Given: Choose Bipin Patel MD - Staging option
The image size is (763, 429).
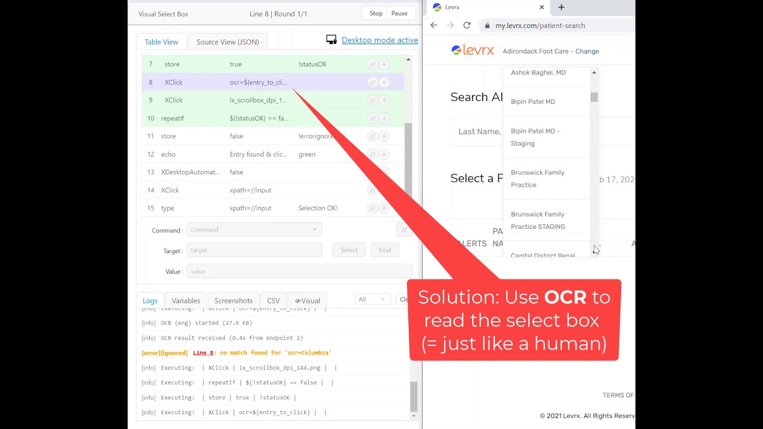Looking at the screenshot, I should [x=535, y=137].
